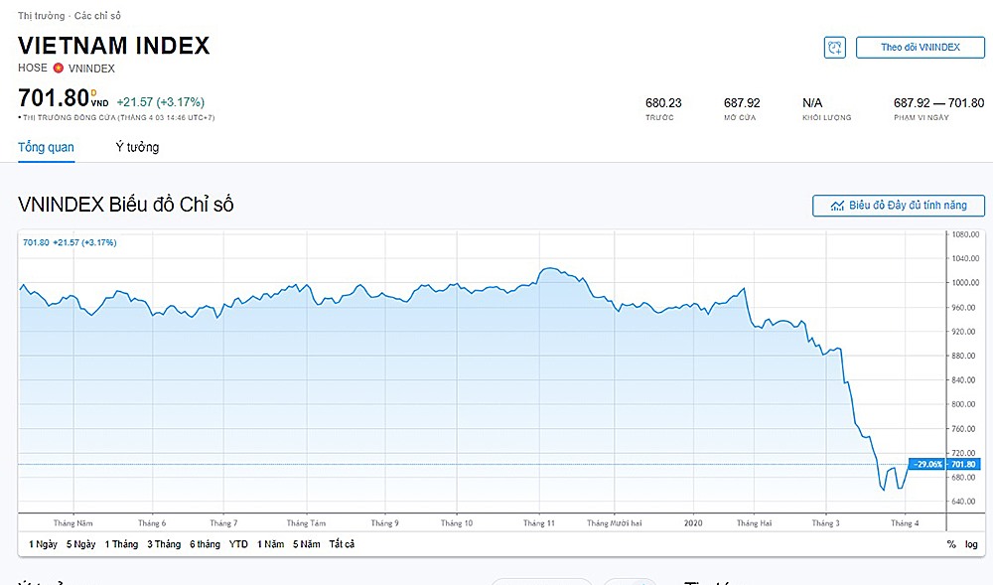Click the chart icon in the full-featured chart button
Viewport: 993px width, 585px height.
pos(837,206)
